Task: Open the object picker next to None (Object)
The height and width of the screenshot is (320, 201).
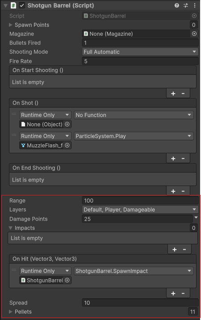Action: [67, 124]
